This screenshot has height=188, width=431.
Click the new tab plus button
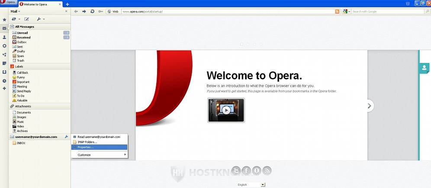[68, 4]
